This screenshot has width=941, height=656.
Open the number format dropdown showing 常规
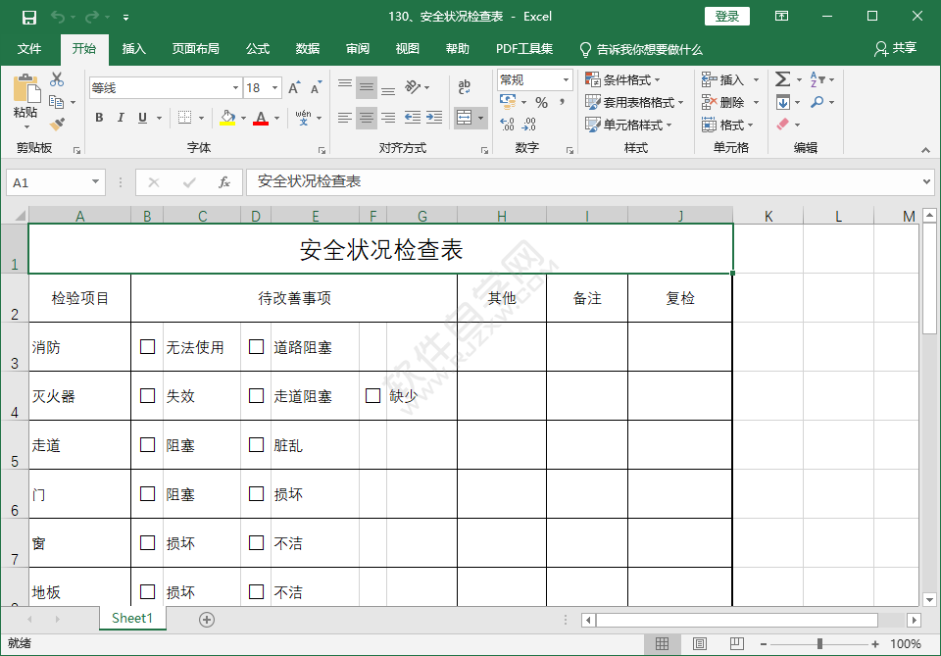tap(565, 79)
